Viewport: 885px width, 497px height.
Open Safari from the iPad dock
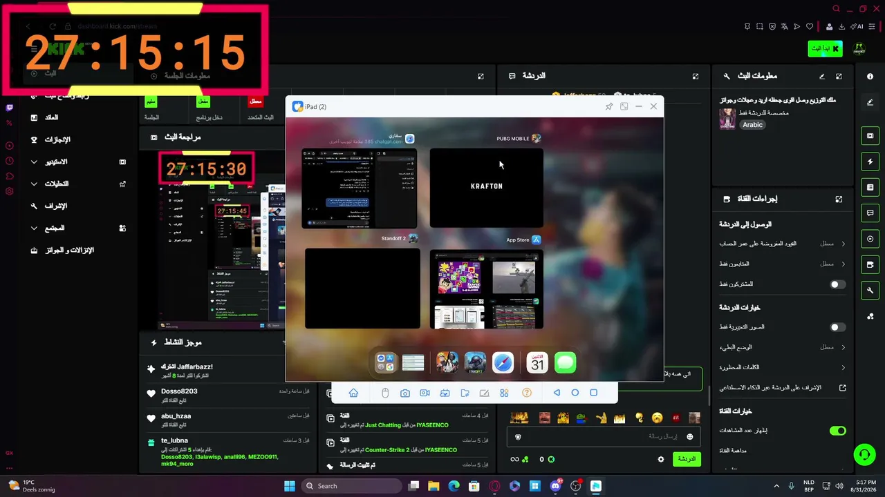pyautogui.click(x=503, y=362)
